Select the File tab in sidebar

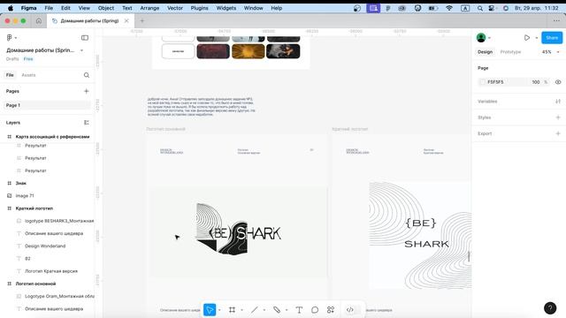(x=10, y=75)
